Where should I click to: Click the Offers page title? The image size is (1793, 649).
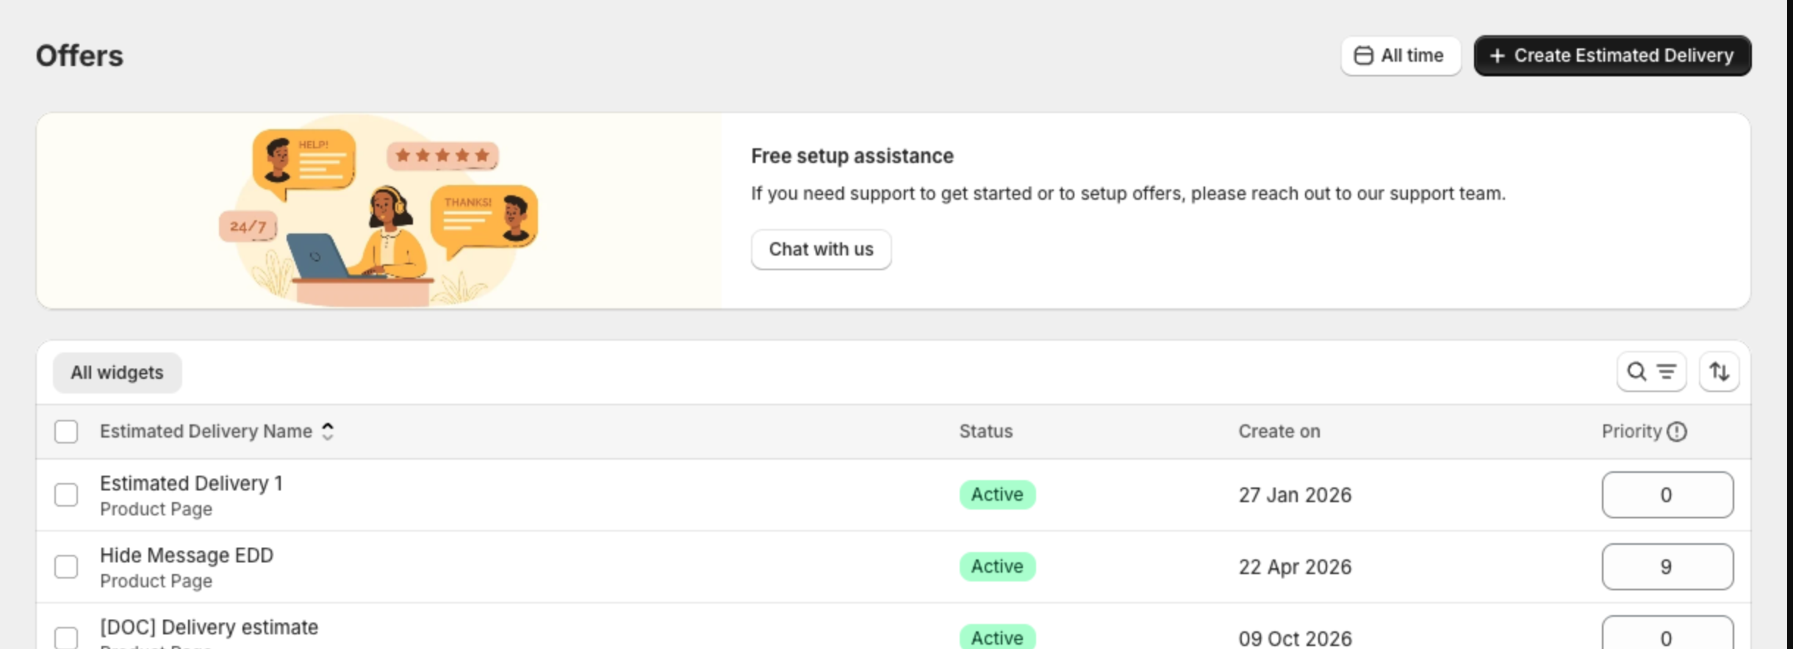[x=79, y=57]
